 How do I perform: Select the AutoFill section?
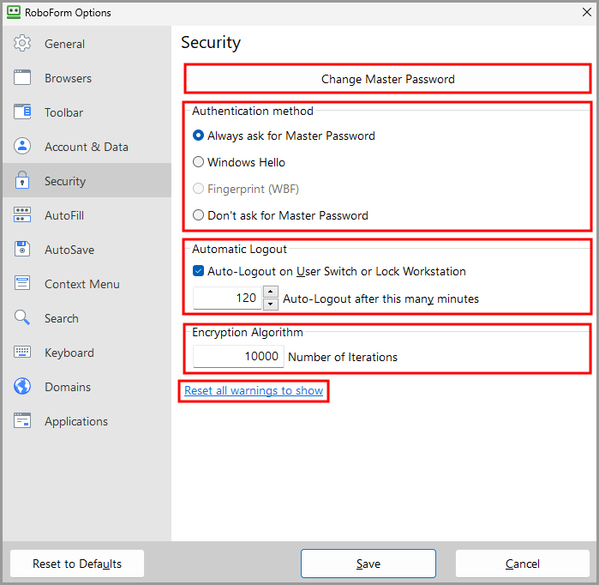point(87,215)
